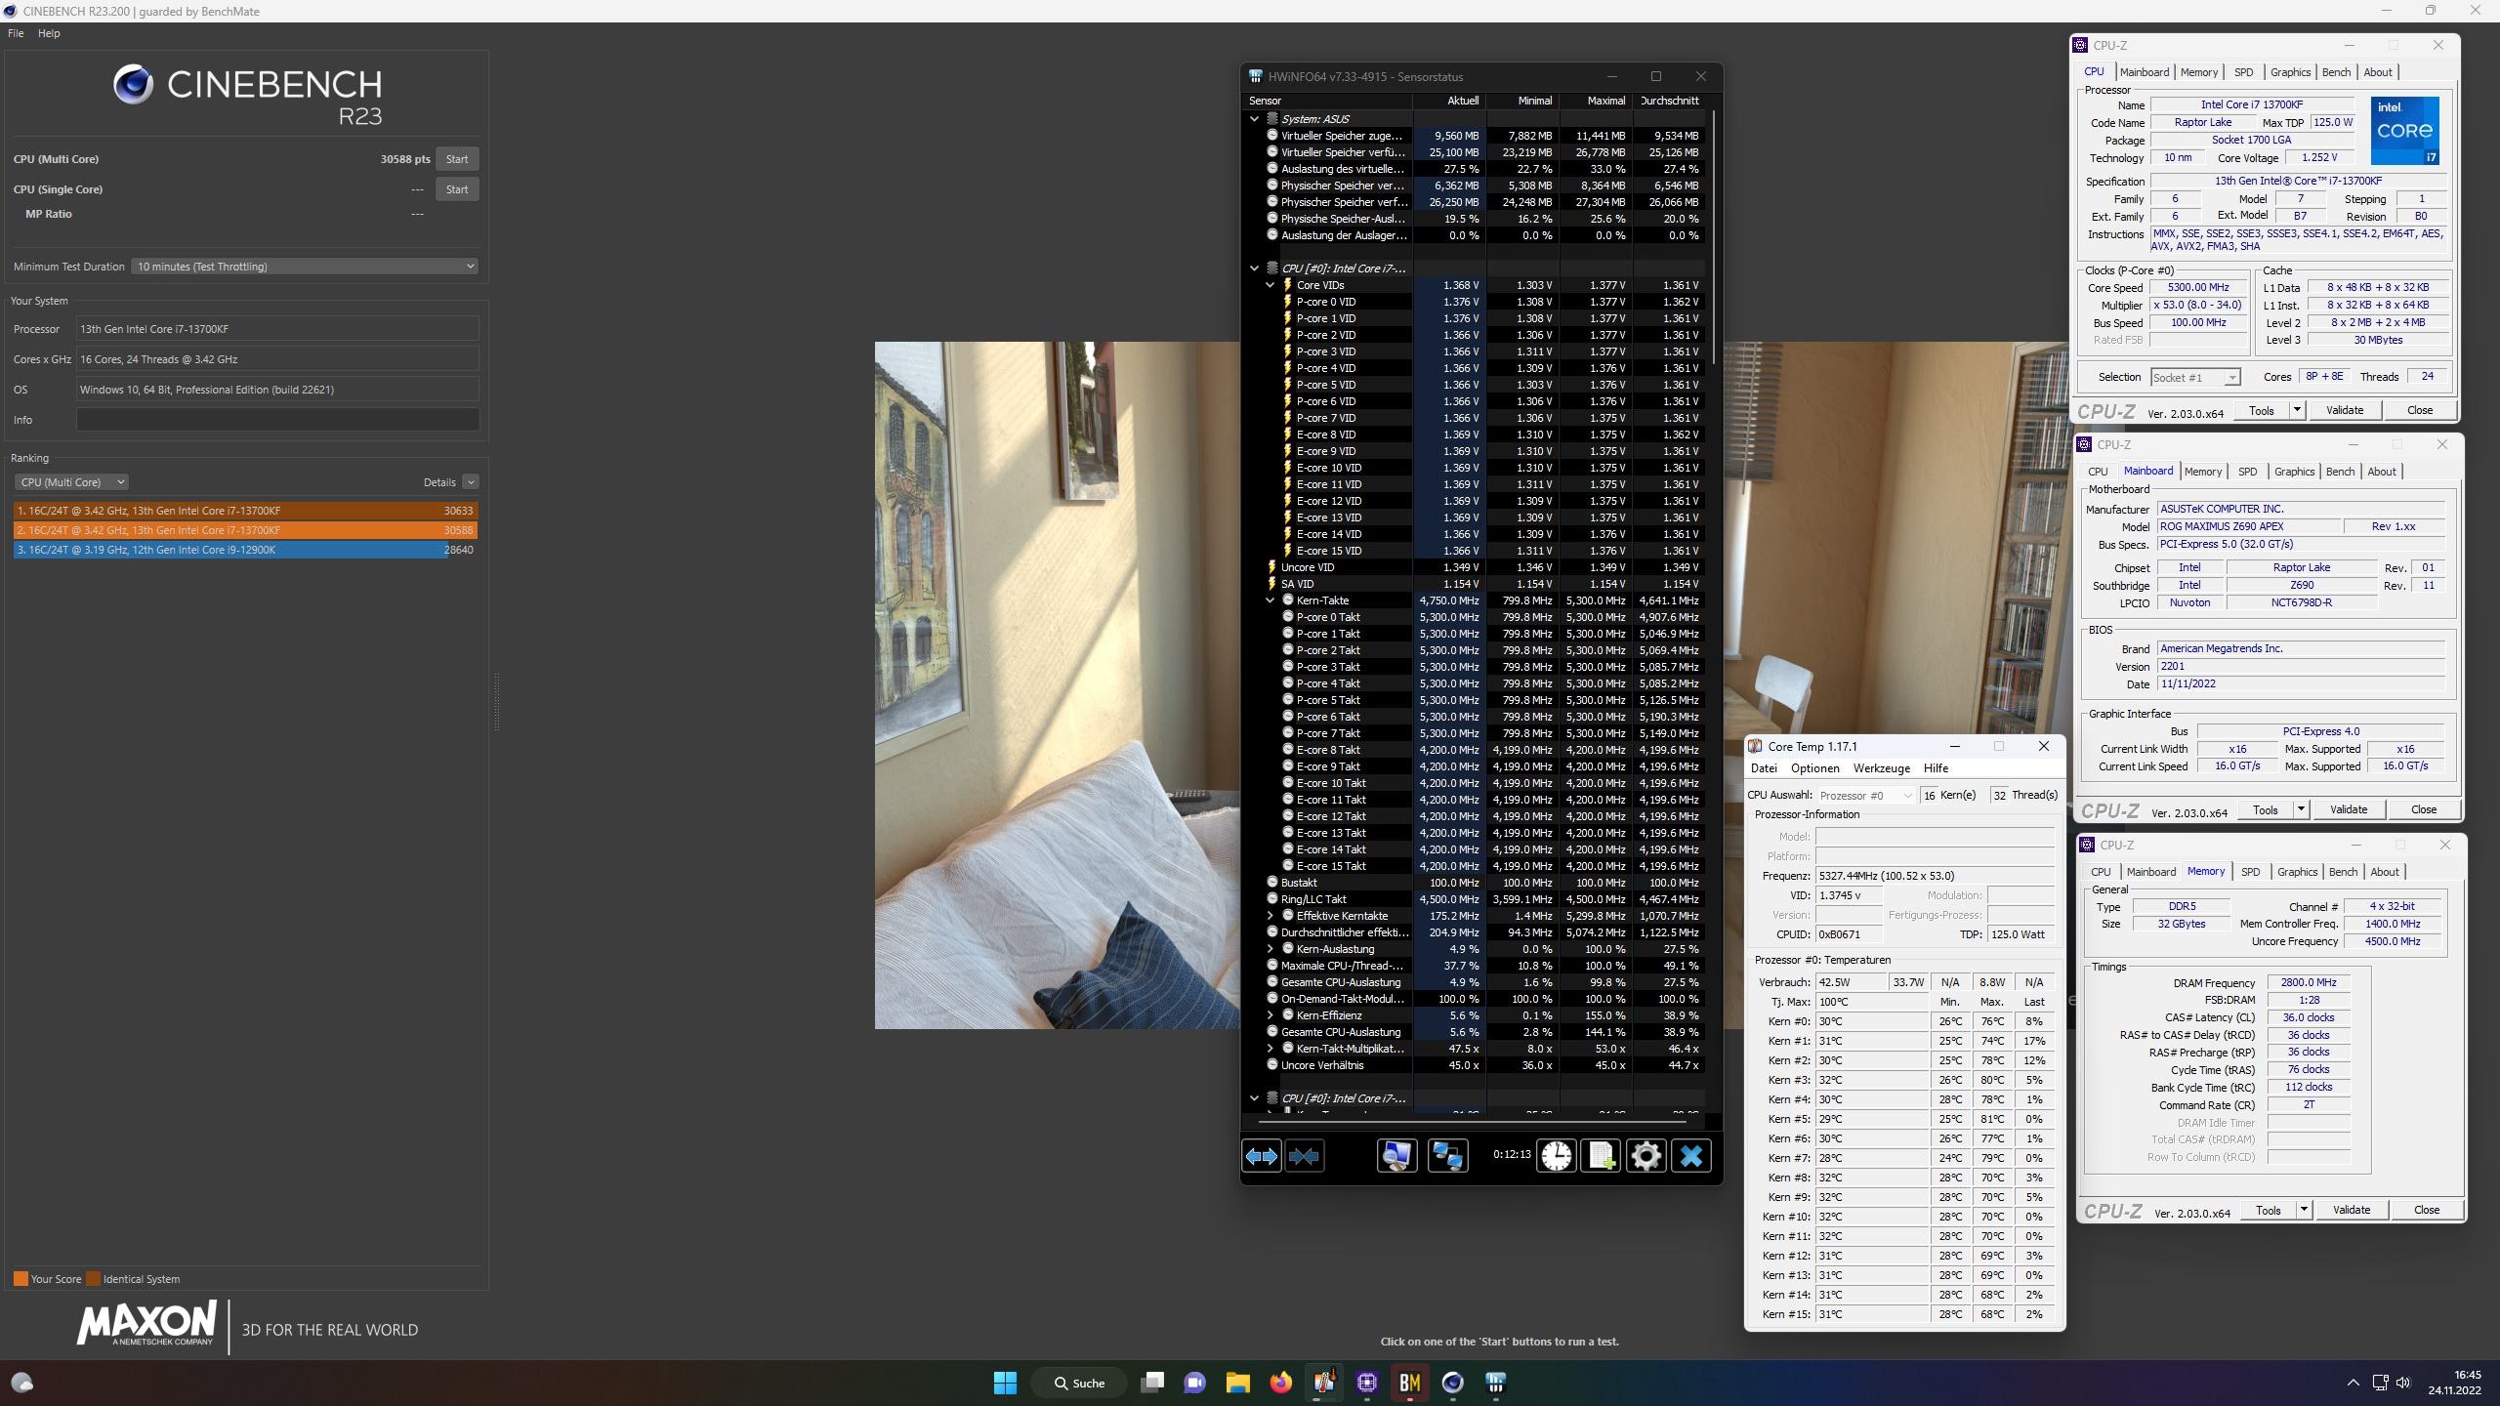Collapse the Core VIDs tree node
The width and height of the screenshot is (2500, 1406).
[x=1270, y=285]
